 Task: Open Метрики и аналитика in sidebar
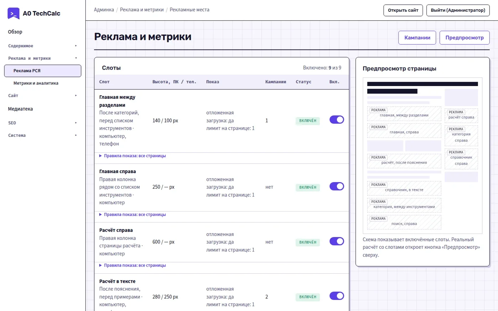tap(43, 83)
